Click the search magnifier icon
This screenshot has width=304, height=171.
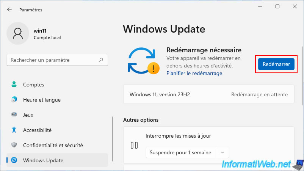101,60
